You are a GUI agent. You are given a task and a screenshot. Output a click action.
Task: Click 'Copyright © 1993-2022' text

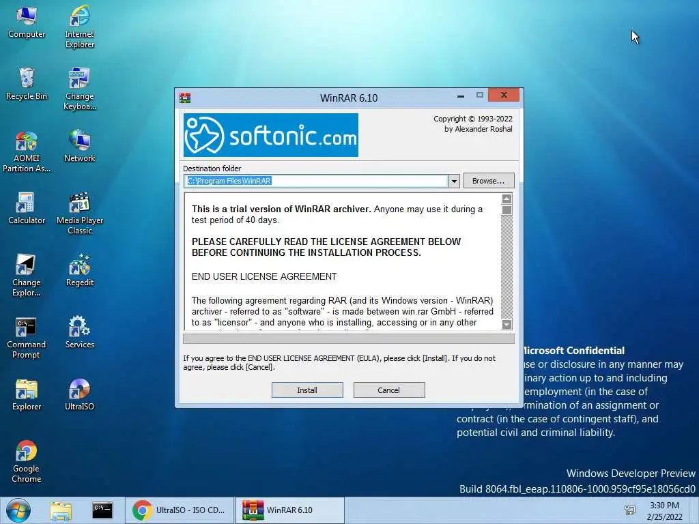tap(473, 119)
